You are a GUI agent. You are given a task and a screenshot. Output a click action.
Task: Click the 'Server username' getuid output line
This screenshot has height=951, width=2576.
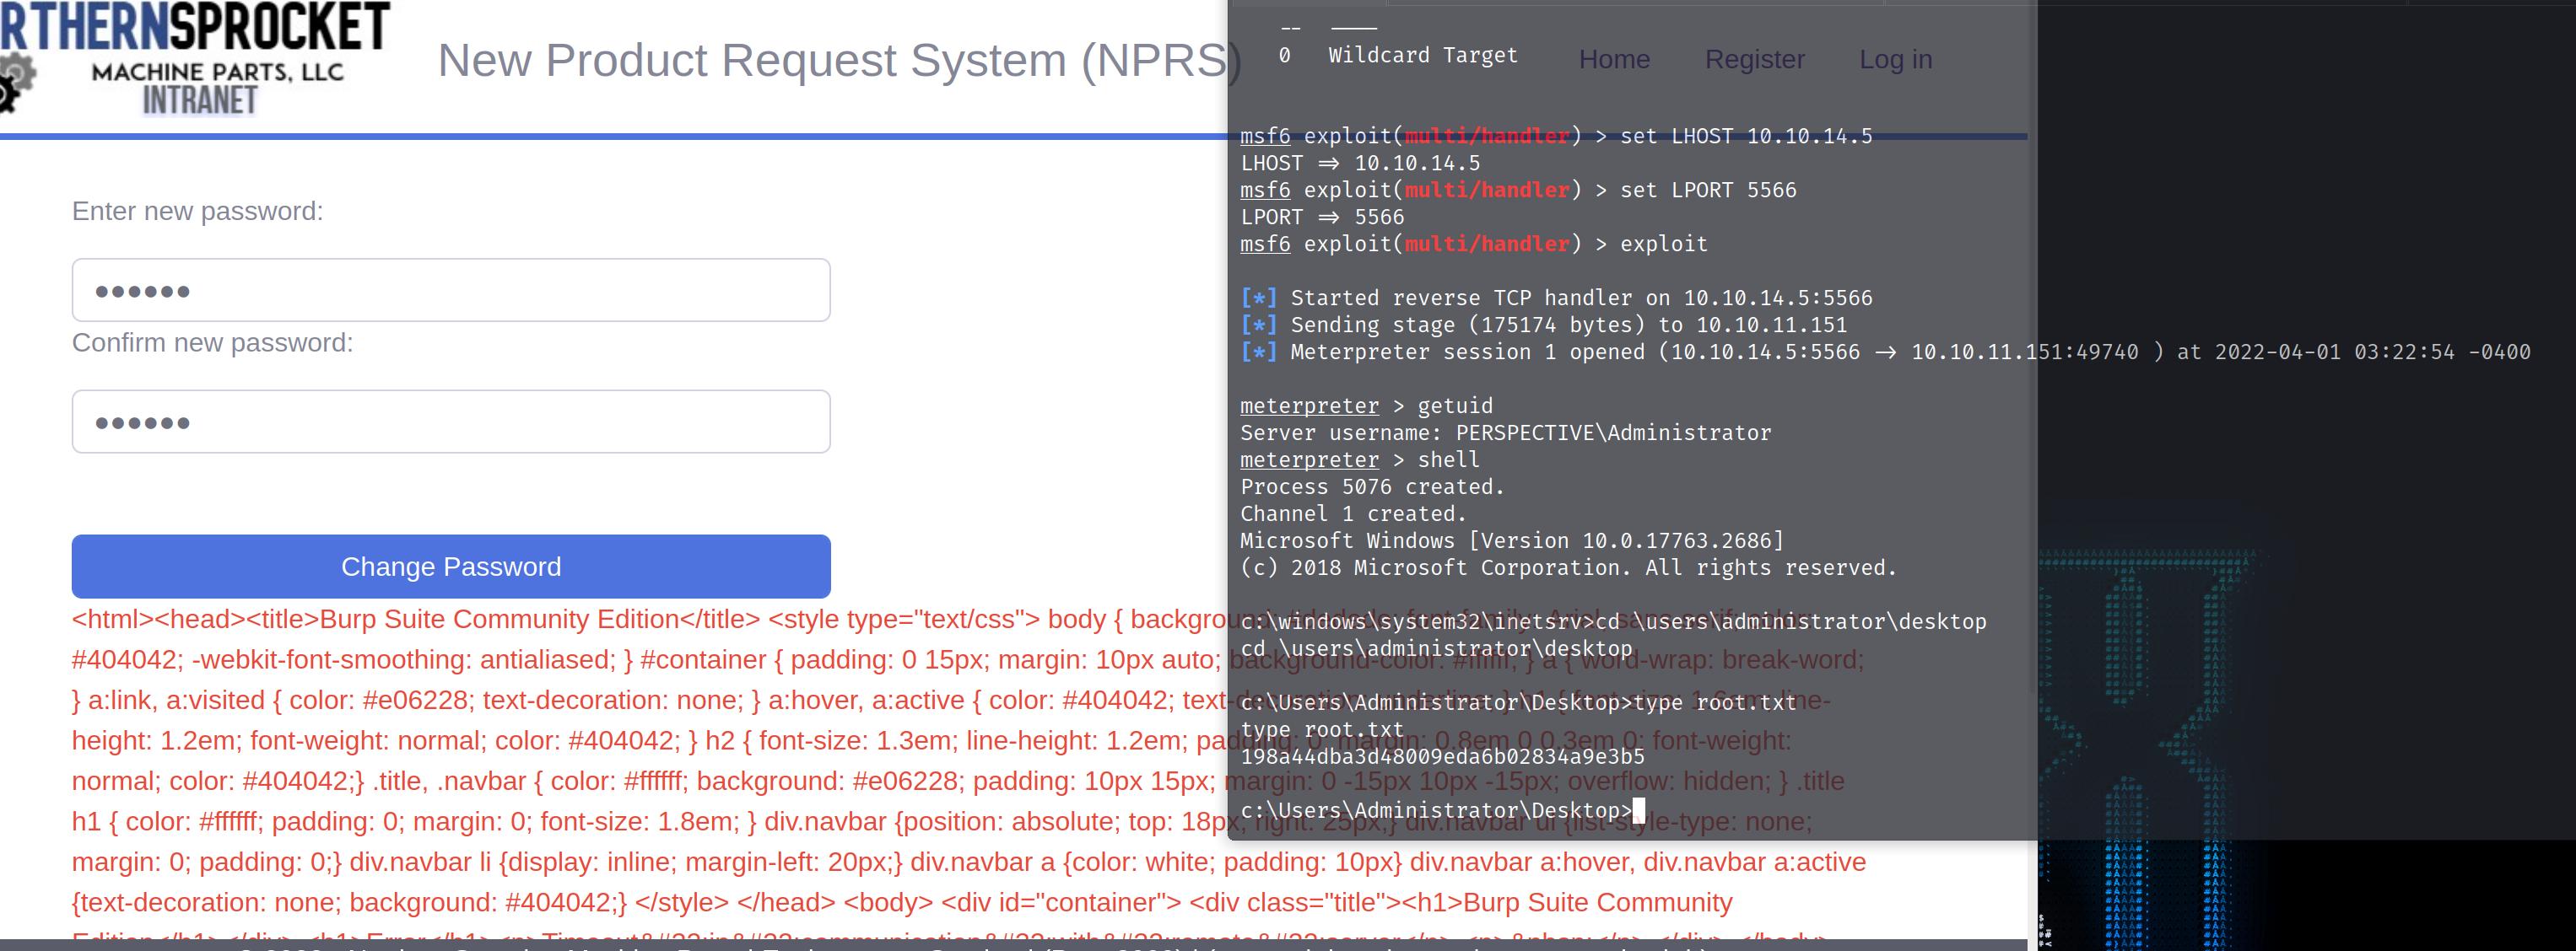[1505, 433]
